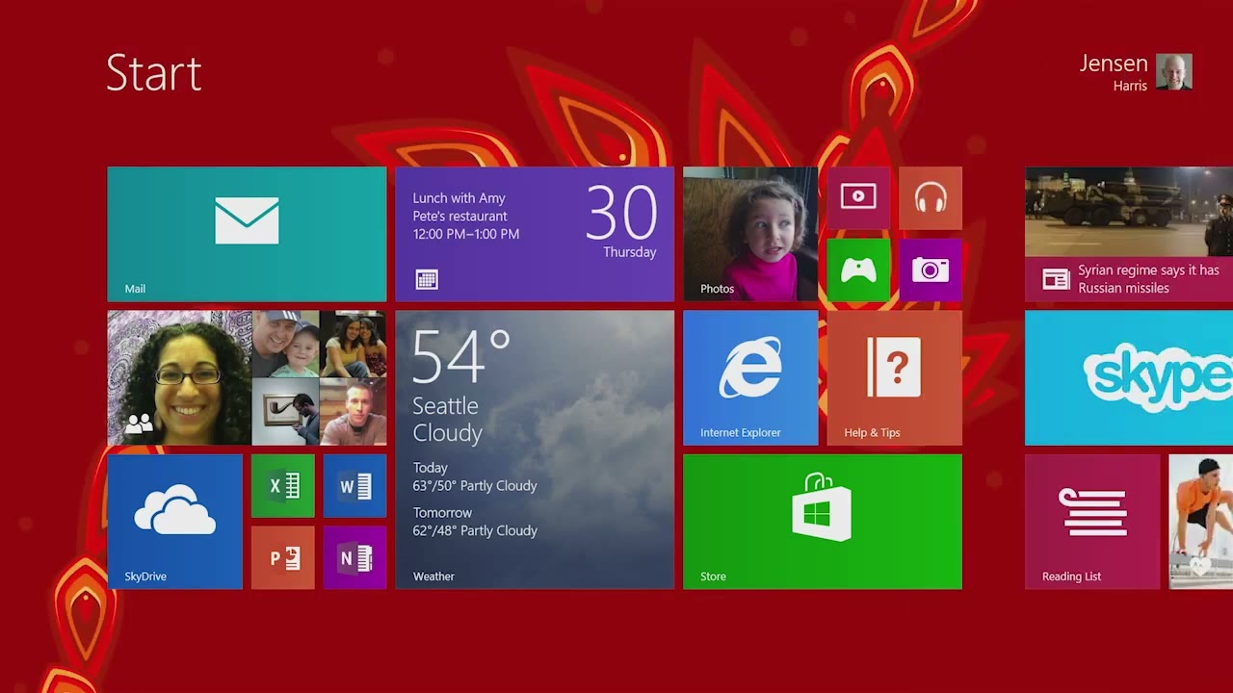Screen dimensions: 1233x693
Task: Open the Weather tile for Seattle
Action: pos(535,449)
